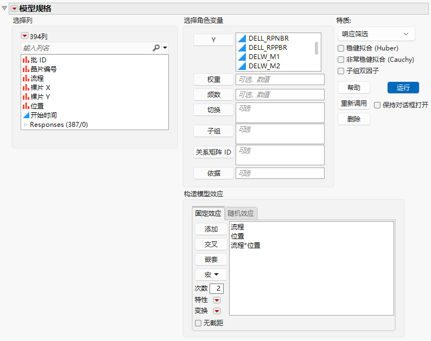Click the 权重 role button
431x341 pixels.
[x=213, y=79]
